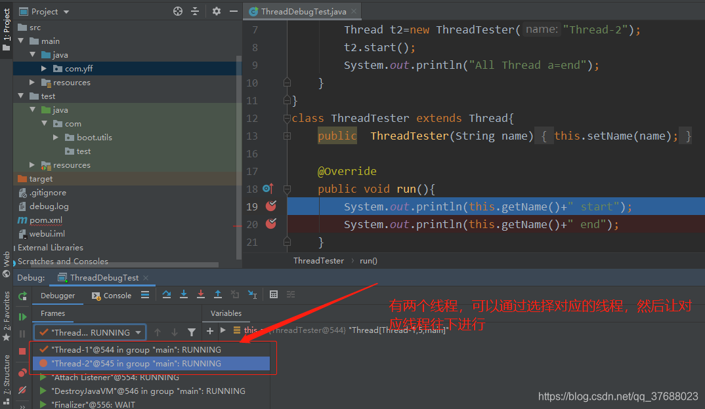Select Thread-2@545 in the thread list

point(152,364)
